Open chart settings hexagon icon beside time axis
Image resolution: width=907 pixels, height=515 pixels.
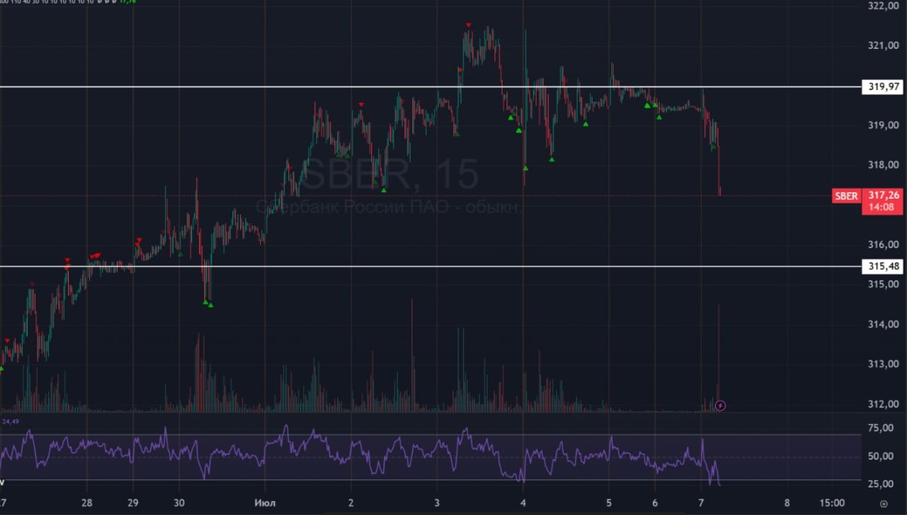pyautogui.click(x=884, y=504)
